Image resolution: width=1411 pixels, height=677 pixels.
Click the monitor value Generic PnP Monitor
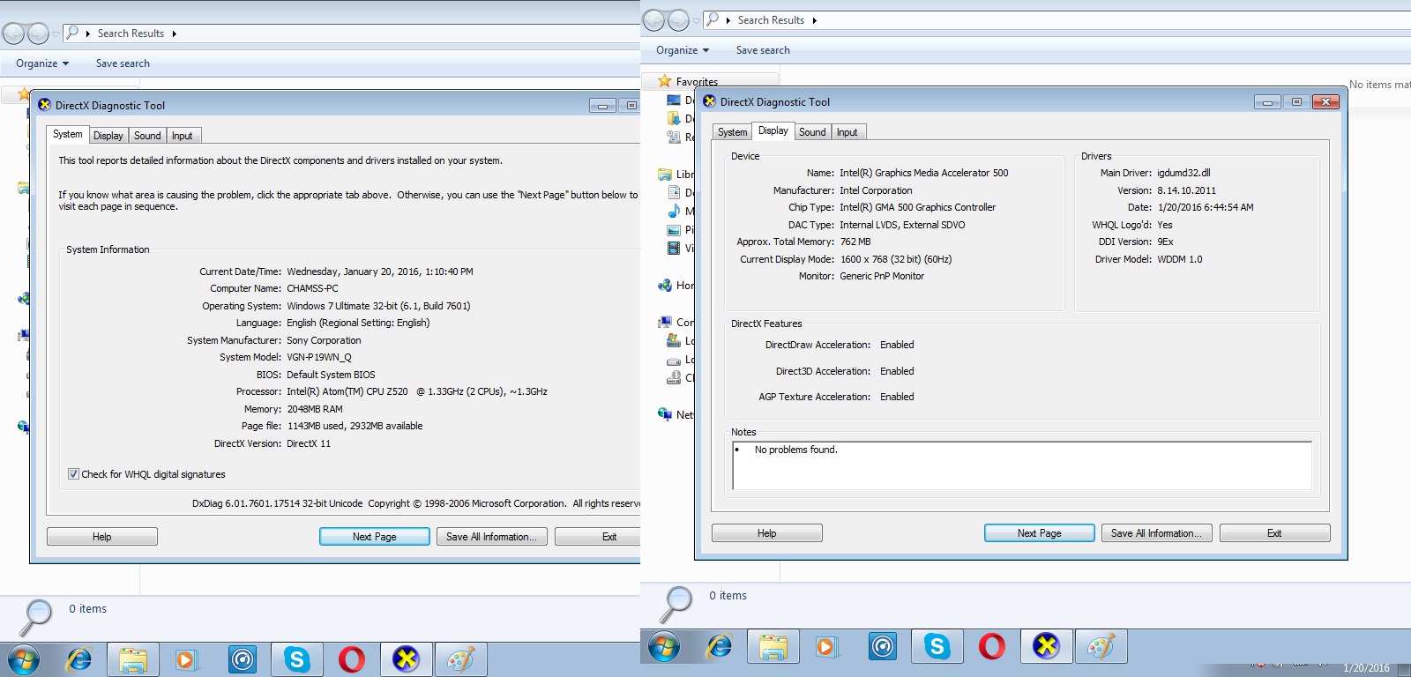(882, 276)
